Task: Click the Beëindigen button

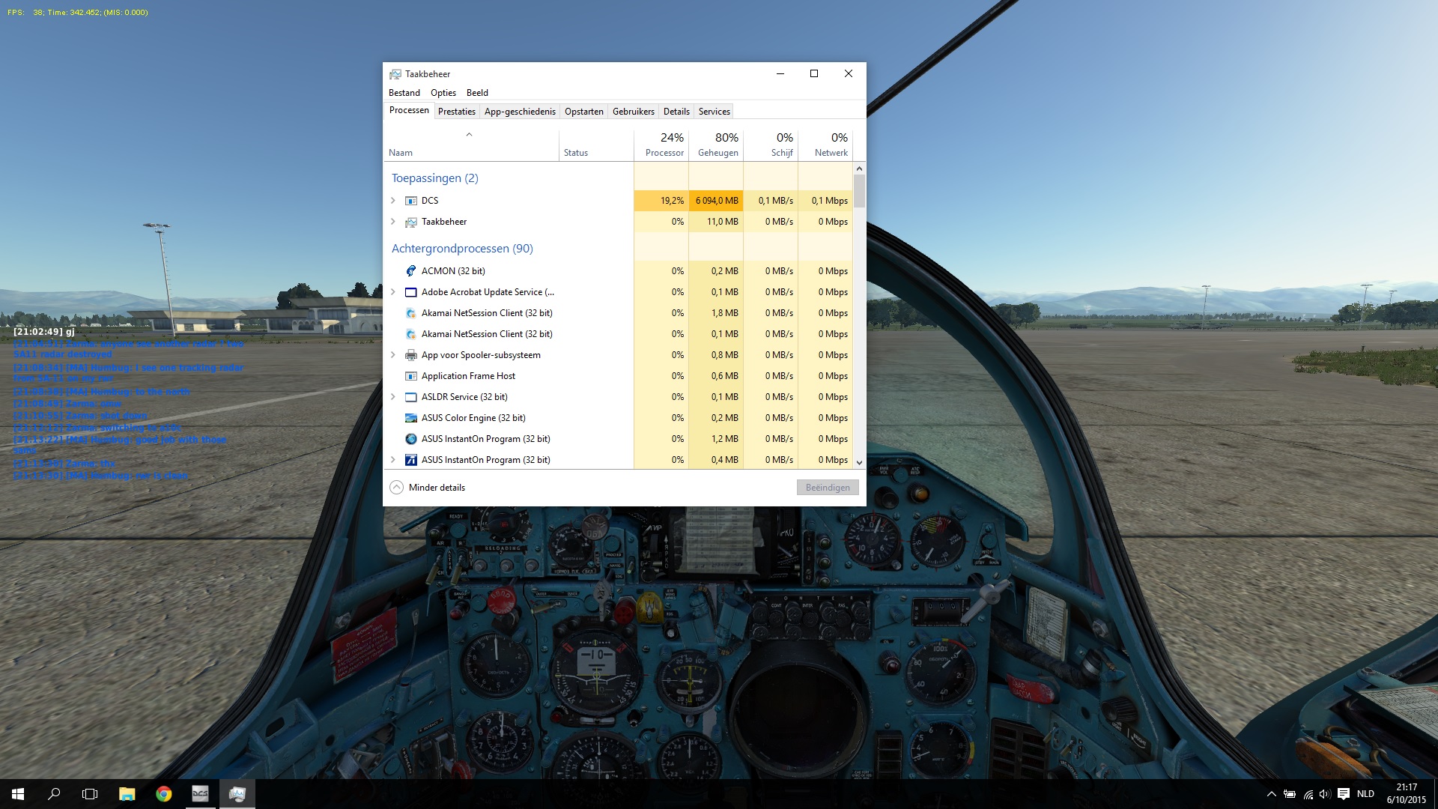Action: click(828, 488)
